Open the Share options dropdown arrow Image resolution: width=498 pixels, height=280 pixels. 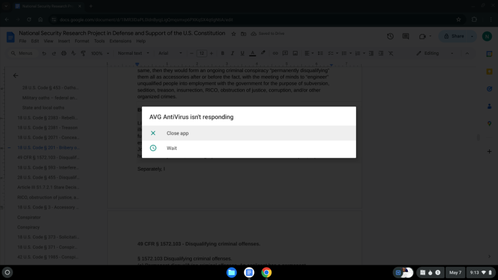(472, 36)
